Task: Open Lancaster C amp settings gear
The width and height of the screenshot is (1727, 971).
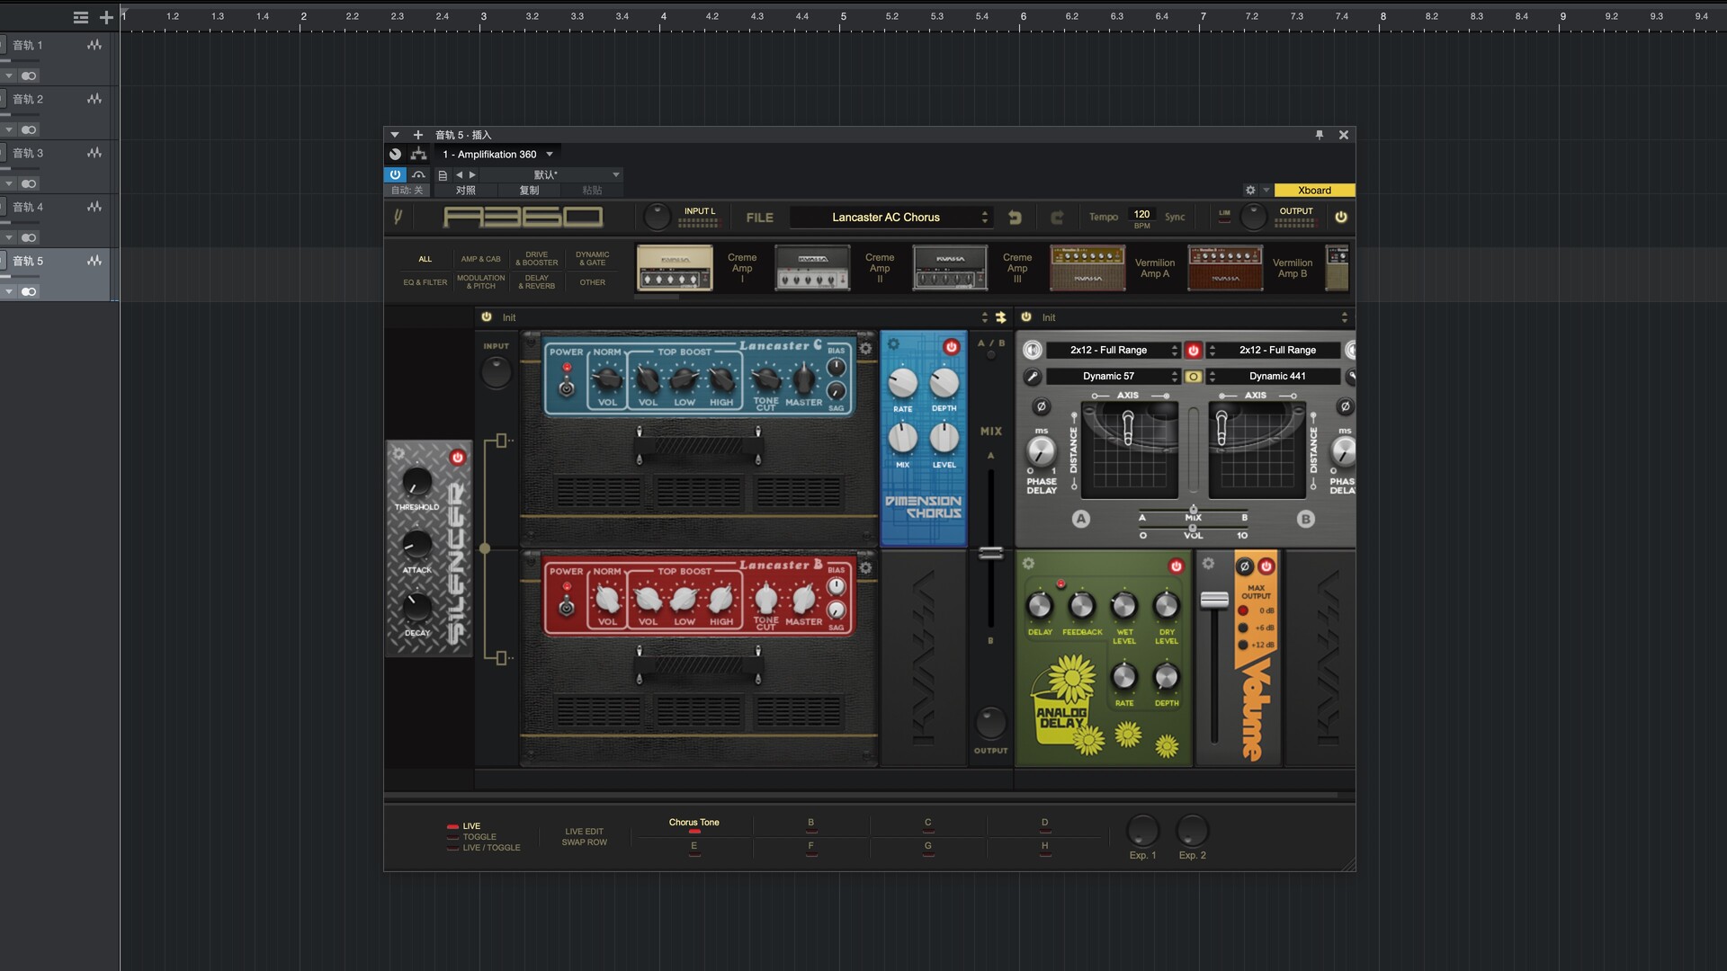Action: [865, 349]
